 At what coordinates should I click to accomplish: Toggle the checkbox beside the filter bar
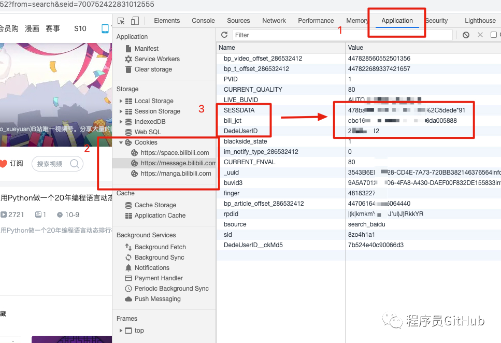point(494,35)
